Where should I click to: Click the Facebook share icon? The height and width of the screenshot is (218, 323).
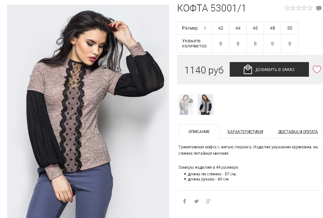tap(185, 201)
